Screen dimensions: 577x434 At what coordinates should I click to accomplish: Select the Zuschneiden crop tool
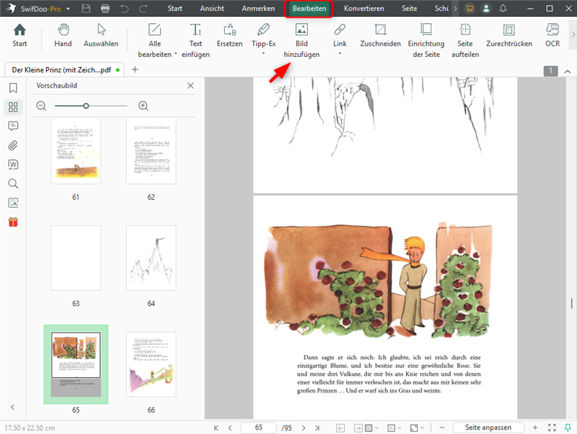click(x=380, y=35)
